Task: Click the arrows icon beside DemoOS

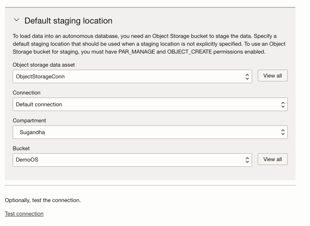Action: tap(247, 160)
